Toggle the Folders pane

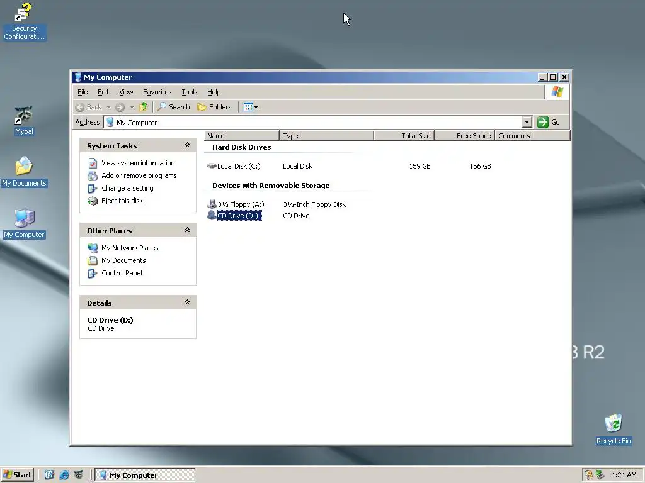[x=214, y=107]
